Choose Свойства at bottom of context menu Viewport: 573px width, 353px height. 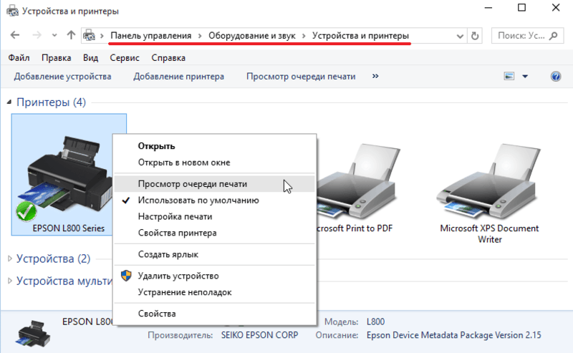[214, 314]
